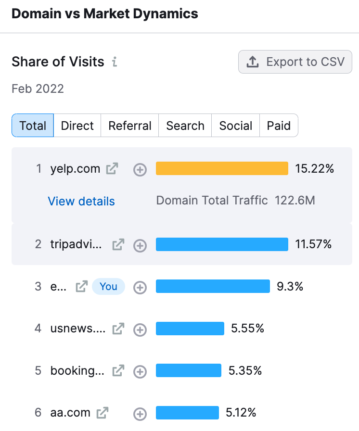
Task: Add usnews with its plus icon
Action: tap(140, 330)
